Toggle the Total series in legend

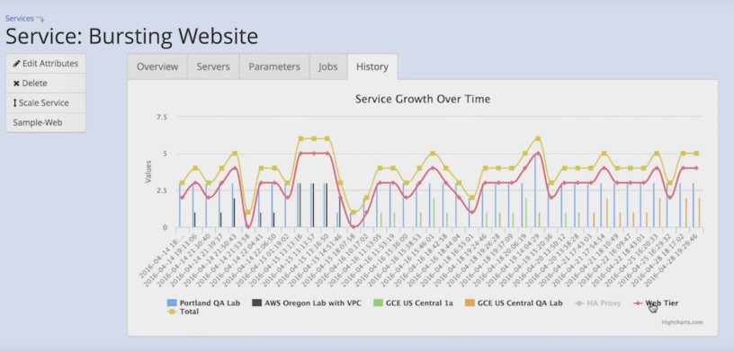[x=183, y=312]
